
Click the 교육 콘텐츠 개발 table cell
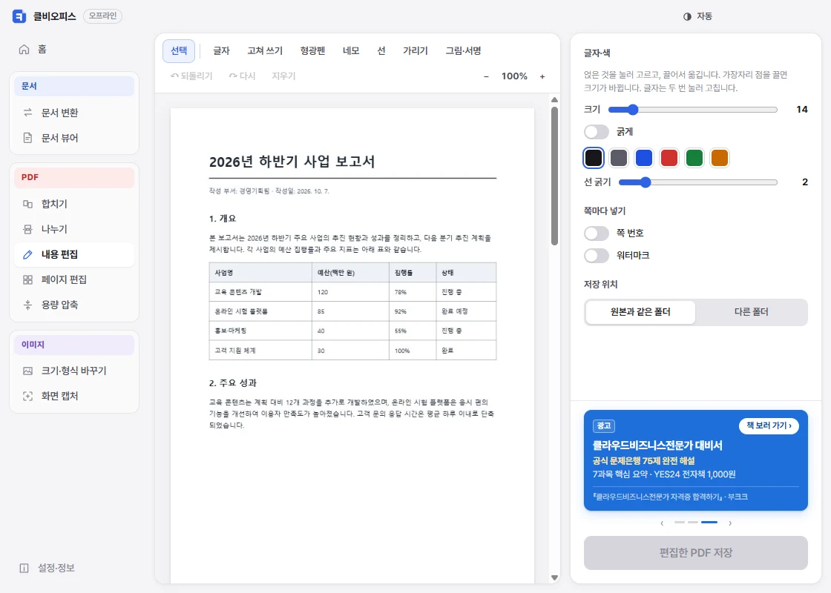pos(260,292)
